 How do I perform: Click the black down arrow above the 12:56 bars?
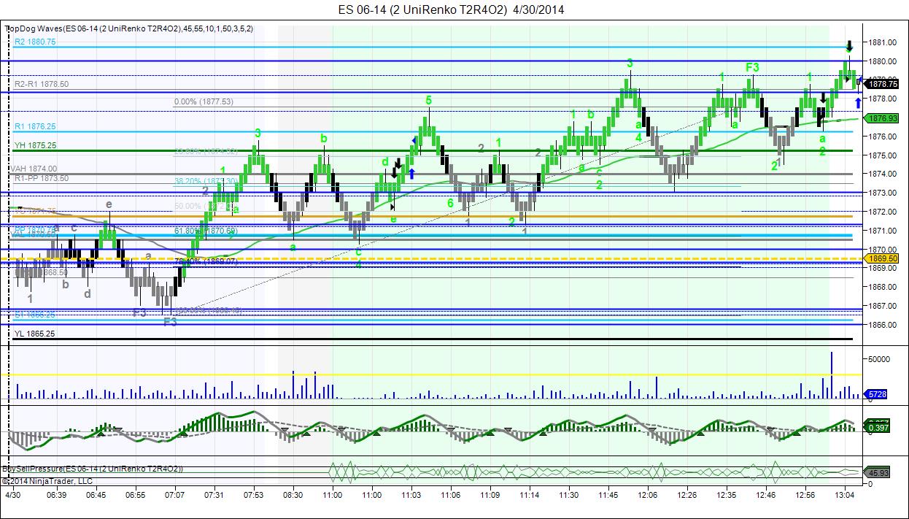click(x=823, y=98)
